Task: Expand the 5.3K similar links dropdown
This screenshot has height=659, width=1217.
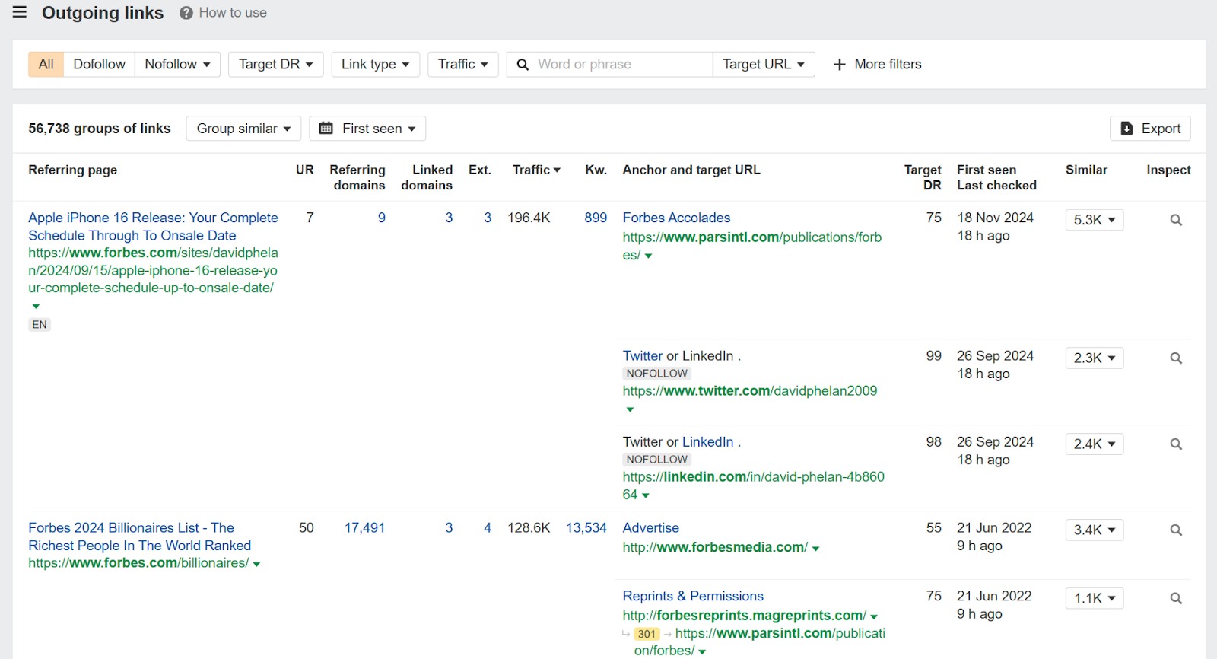Action: point(1095,220)
